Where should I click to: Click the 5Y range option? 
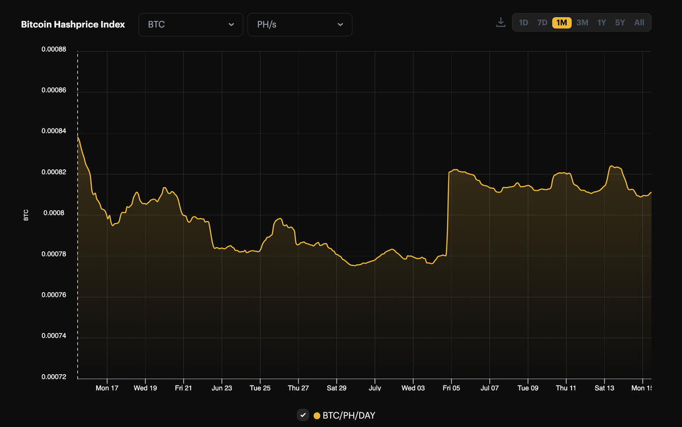[619, 22]
